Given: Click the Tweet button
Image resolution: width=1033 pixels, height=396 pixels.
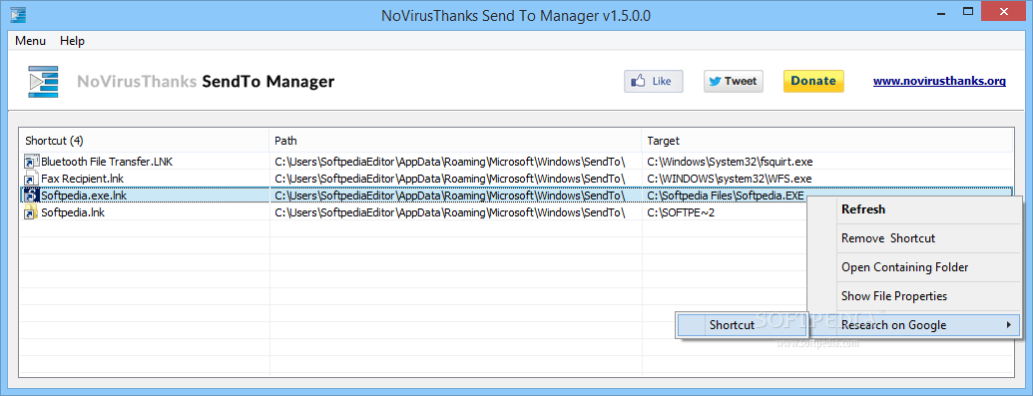Looking at the screenshot, I should (734, 81).
